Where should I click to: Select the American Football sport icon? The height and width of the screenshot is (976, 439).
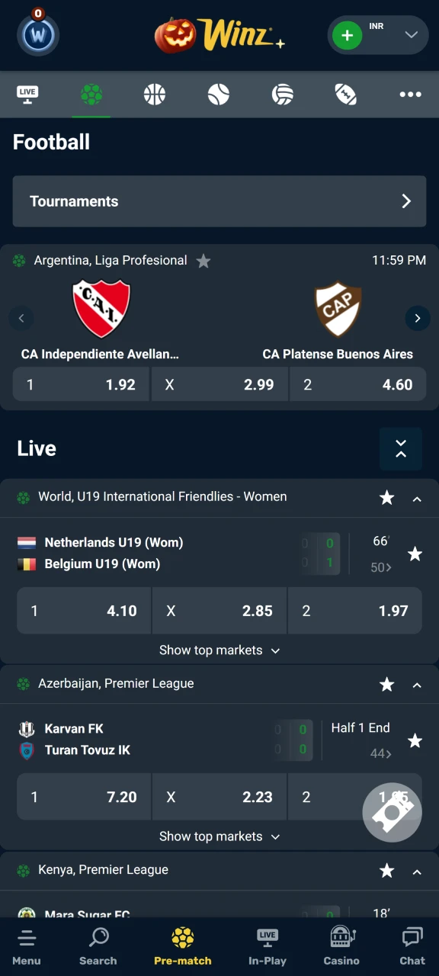click(x=345, y=94)
